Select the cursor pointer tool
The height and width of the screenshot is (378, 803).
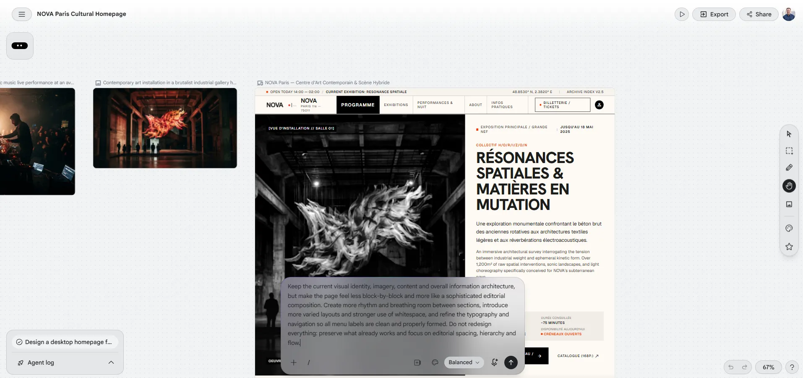pos(789,134)
